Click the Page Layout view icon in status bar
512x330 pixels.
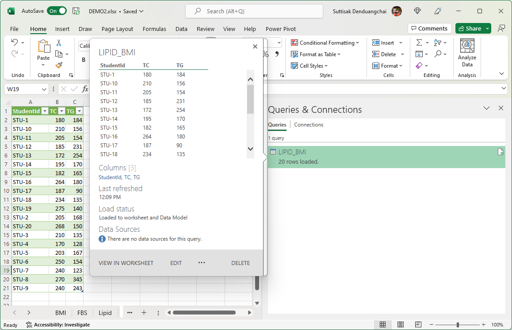(400, 324)
